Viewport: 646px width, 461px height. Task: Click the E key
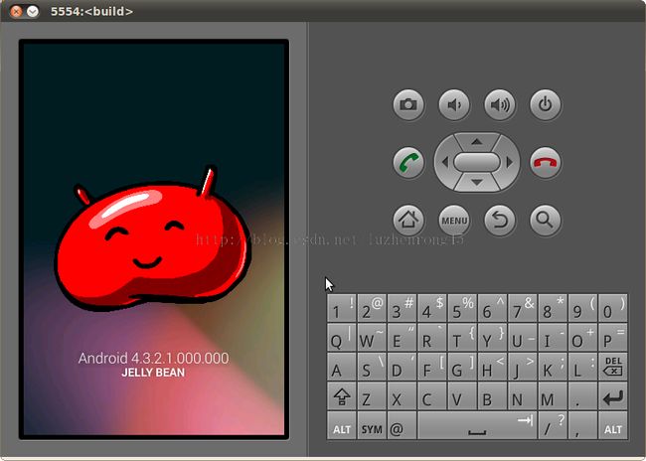402,338
